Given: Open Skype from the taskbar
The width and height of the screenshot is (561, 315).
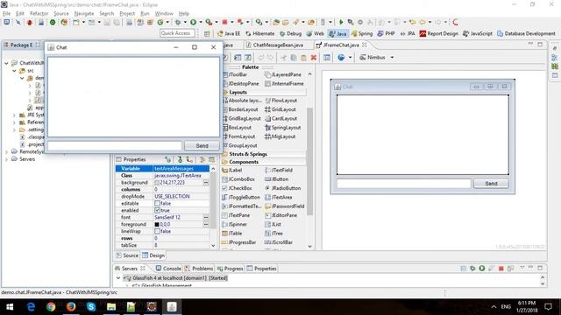Looking at the screenshot, I should [x=91, y=307].
